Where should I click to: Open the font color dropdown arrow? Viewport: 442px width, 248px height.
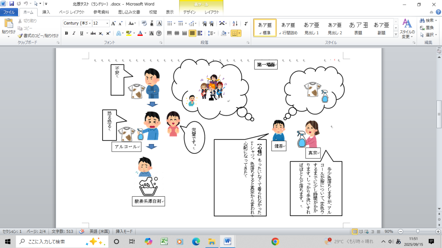point(146,33)
